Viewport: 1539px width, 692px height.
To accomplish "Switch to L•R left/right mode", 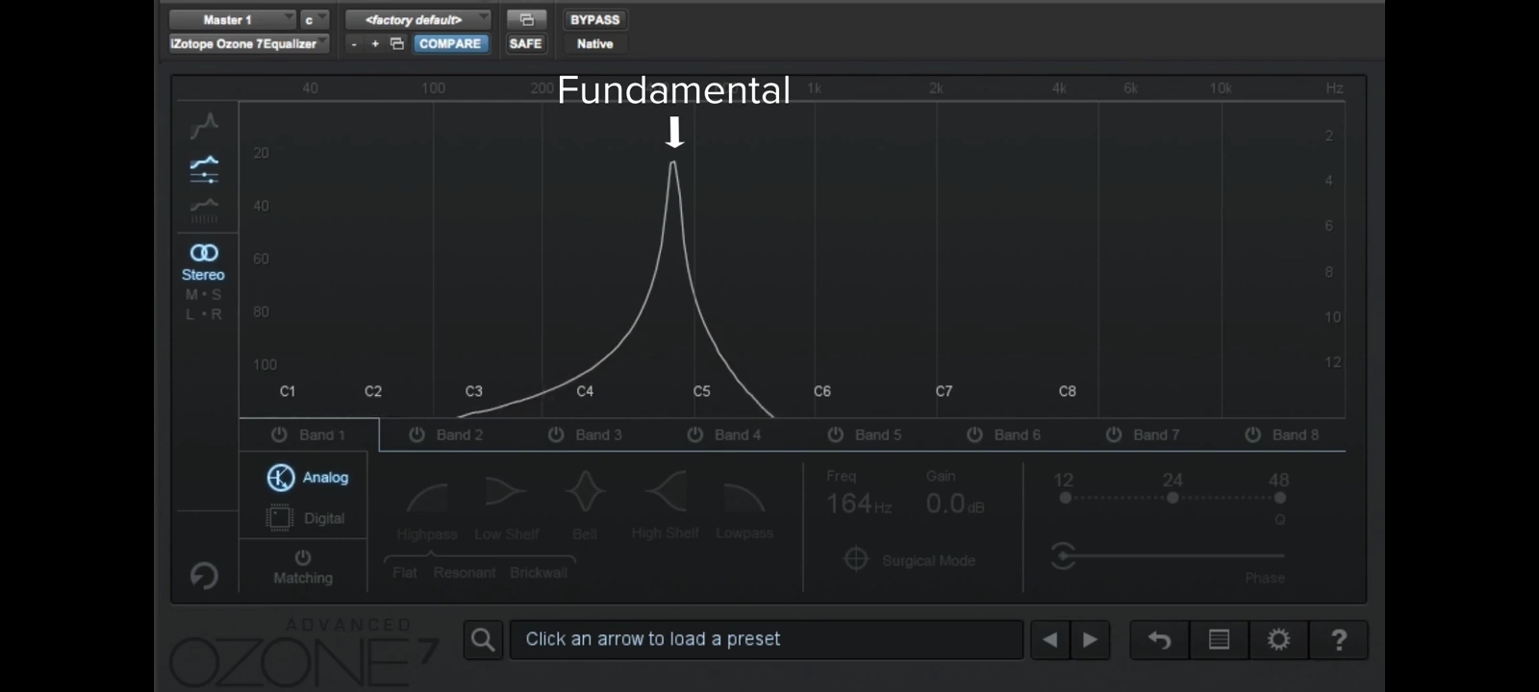I will 203,314.
